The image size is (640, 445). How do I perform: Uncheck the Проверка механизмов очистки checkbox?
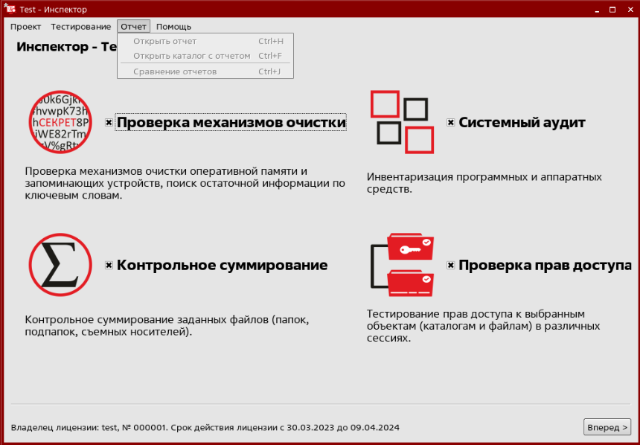pos(109,121)
